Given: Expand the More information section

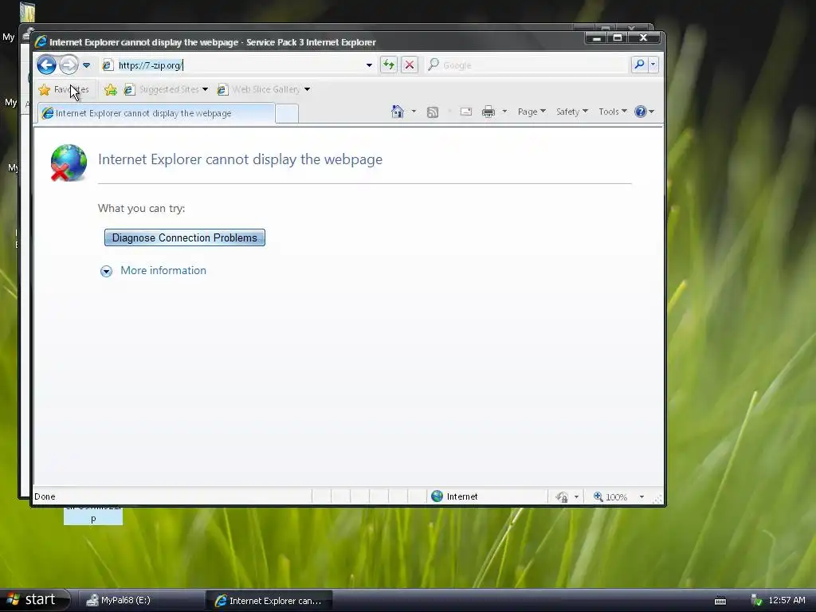Looking at the screenshot, I should [106, 271].
